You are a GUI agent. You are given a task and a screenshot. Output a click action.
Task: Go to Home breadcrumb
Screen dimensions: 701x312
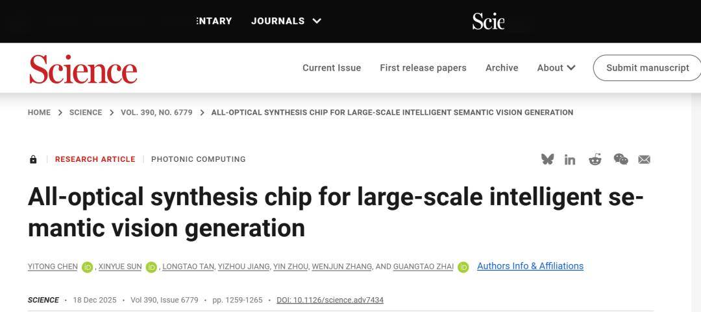coord(39,113)
